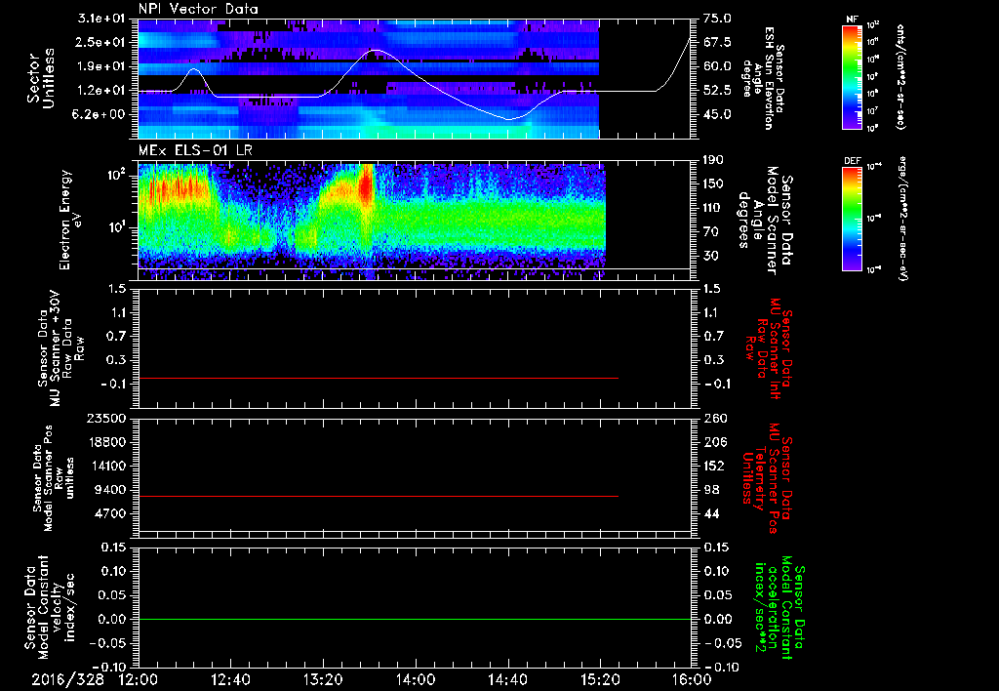Click the 'ESH Sun Elevation Angle' axis title

coord(763,78)
